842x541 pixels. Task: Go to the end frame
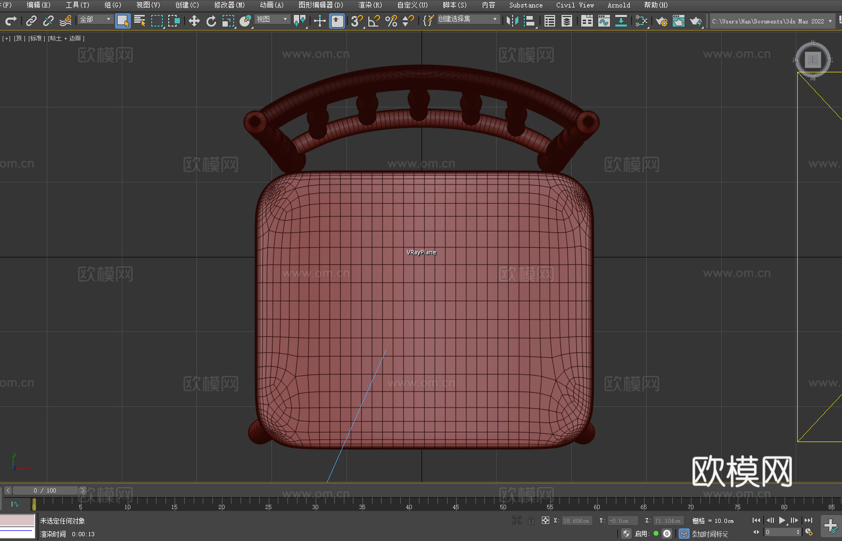[x=808, y=520]
